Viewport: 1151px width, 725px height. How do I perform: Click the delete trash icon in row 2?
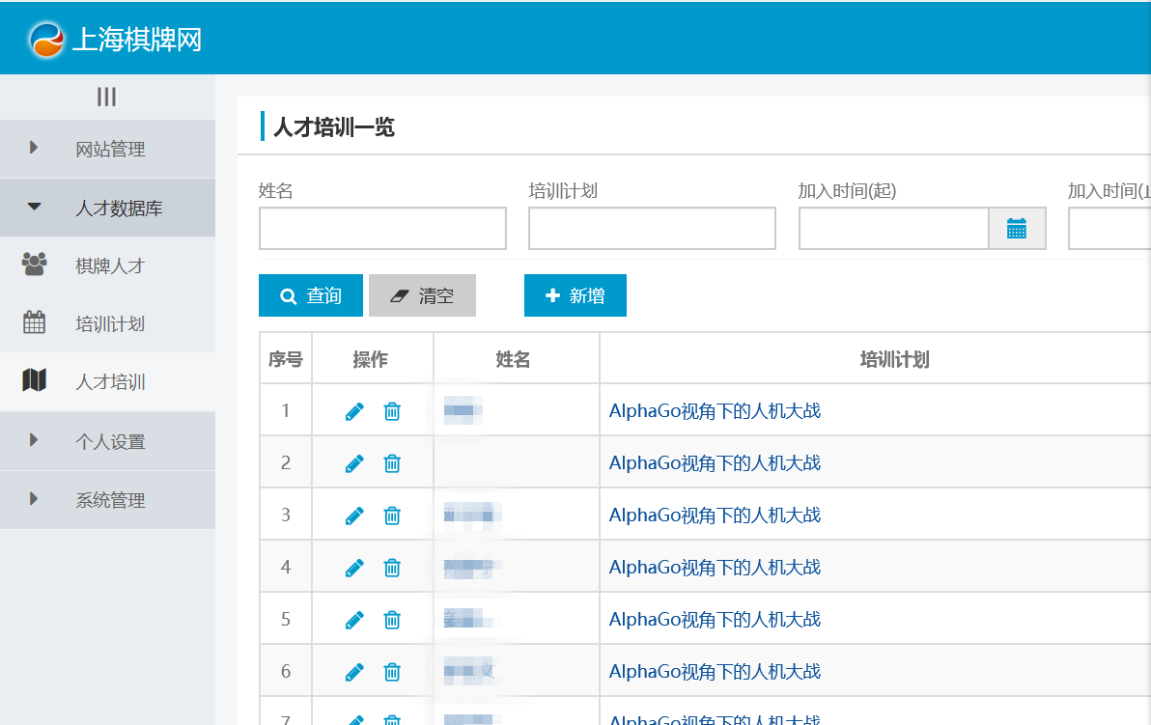(392, 463)
